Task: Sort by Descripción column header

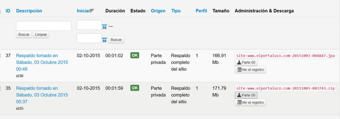Action: [29, 11]
